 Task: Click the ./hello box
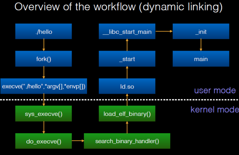43,32
